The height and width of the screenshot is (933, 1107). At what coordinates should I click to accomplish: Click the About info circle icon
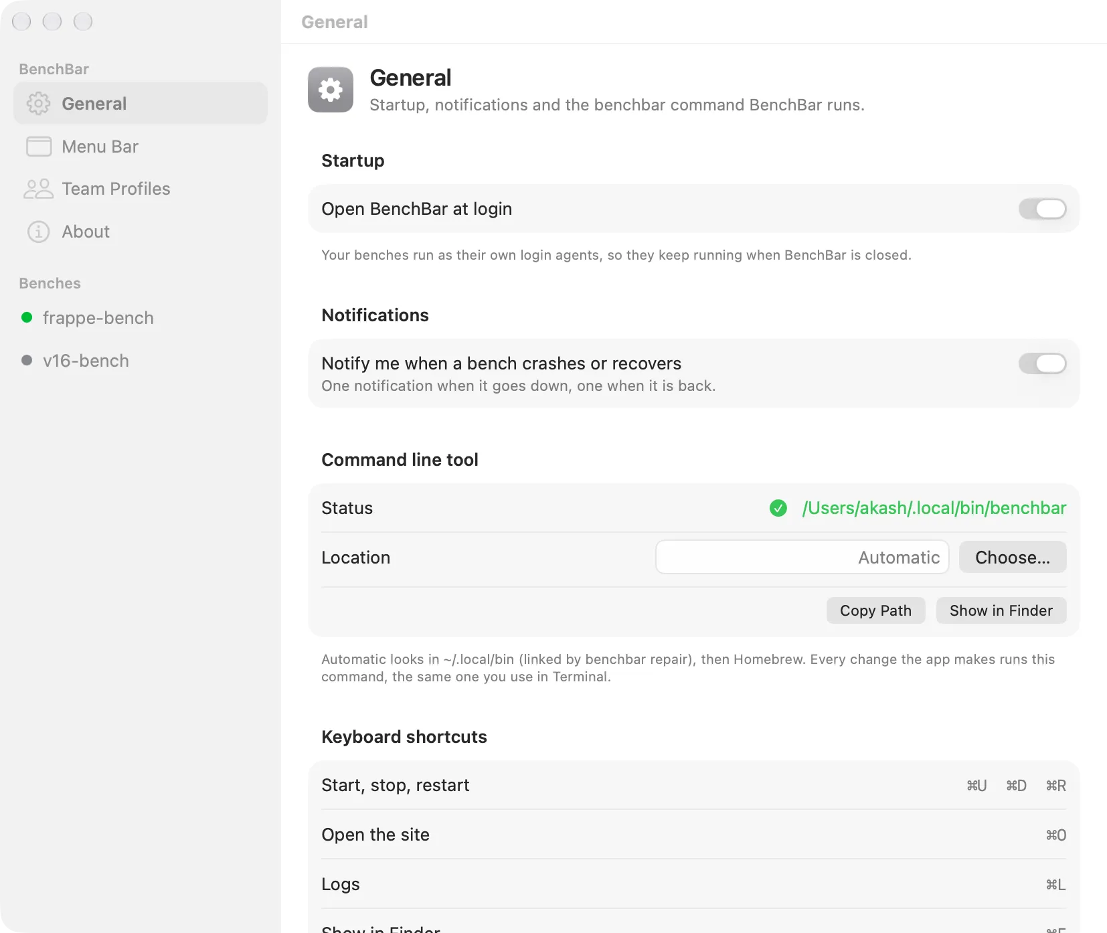point(38,232)
